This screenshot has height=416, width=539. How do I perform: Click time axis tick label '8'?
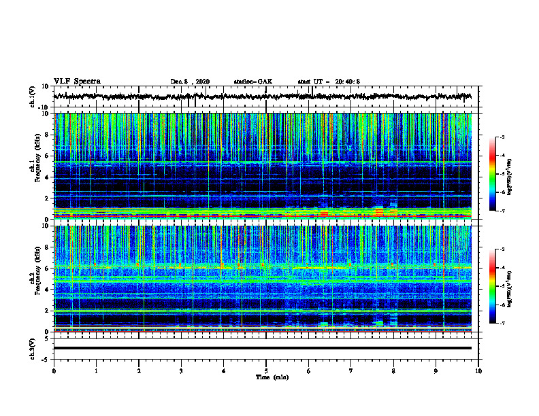click(x=393, y=371)
